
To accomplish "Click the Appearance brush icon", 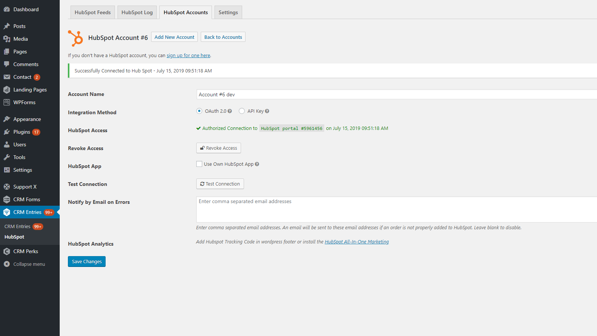I will coord(7,119).
